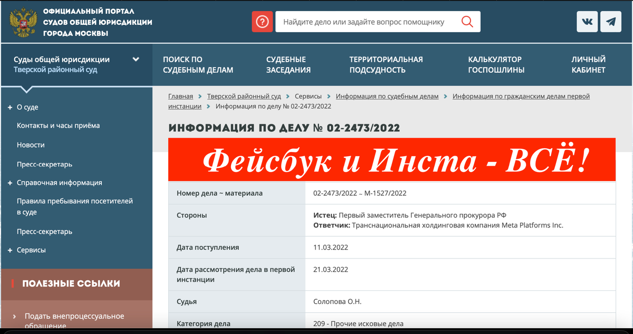Click the 'Номер дела ~ материала' label

219,193
